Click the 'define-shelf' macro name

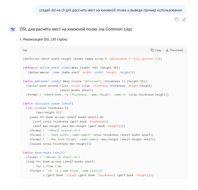pos(49,67)
